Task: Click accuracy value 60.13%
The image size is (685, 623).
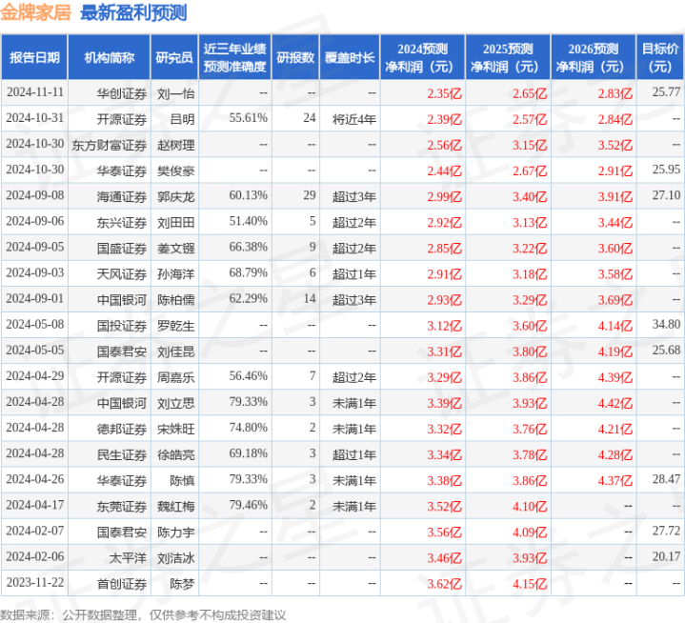Action: (248, 195)
